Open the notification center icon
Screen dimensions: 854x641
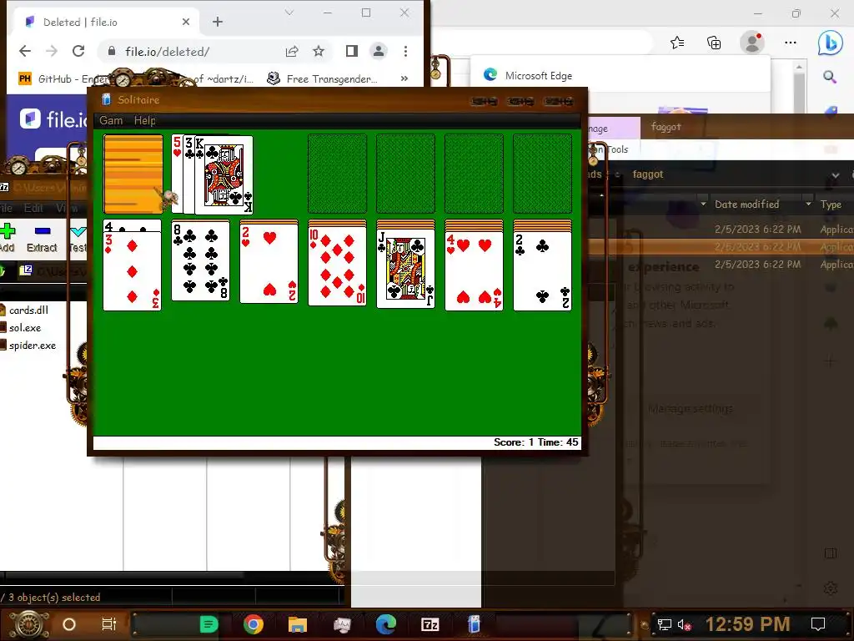pos(818,624)
